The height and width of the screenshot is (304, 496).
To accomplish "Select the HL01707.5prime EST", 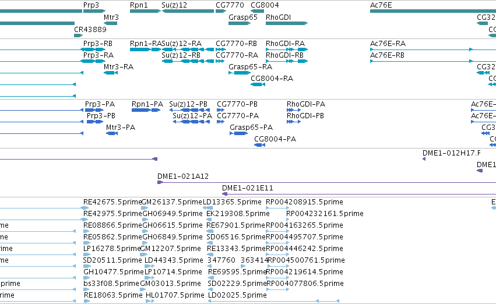I will [150, 301].
